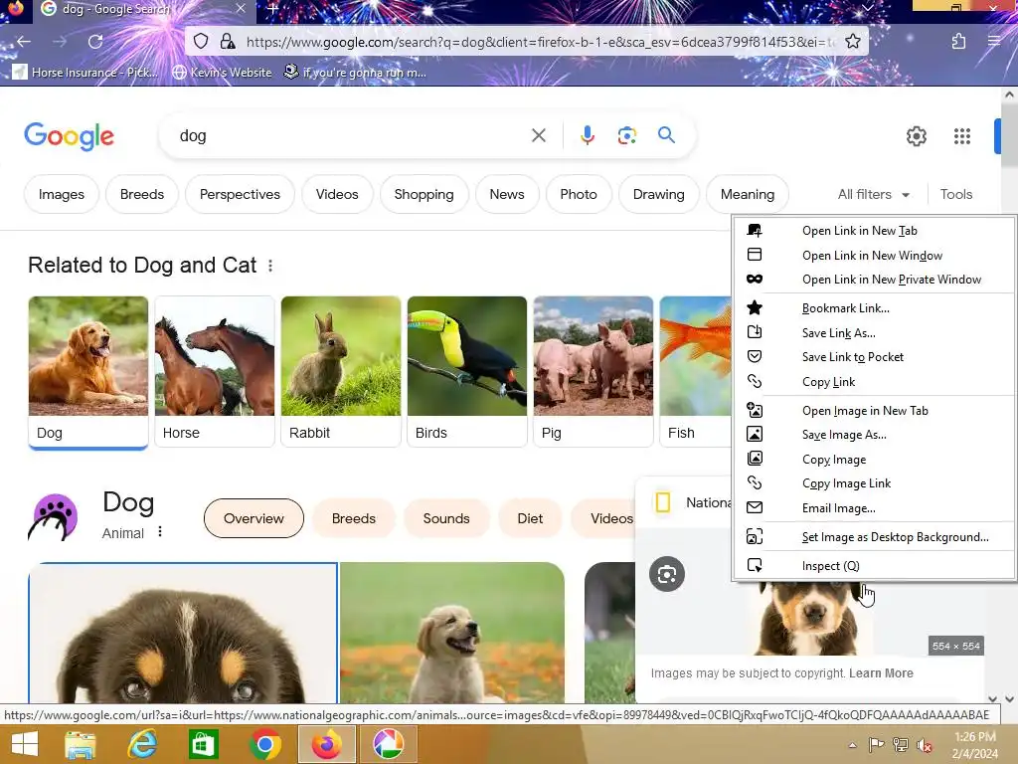Open the Picasa taskbar icon
The height and width of the screenshot is (764, 1018).
[x=389, y=744]
